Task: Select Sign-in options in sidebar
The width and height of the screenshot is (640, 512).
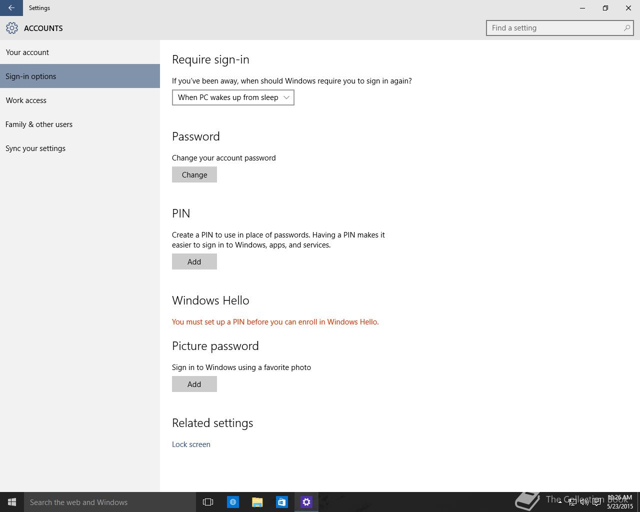Action: [80, 76]
